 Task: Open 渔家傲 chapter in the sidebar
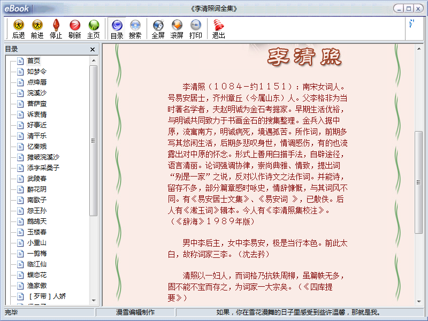coord(37,286)
